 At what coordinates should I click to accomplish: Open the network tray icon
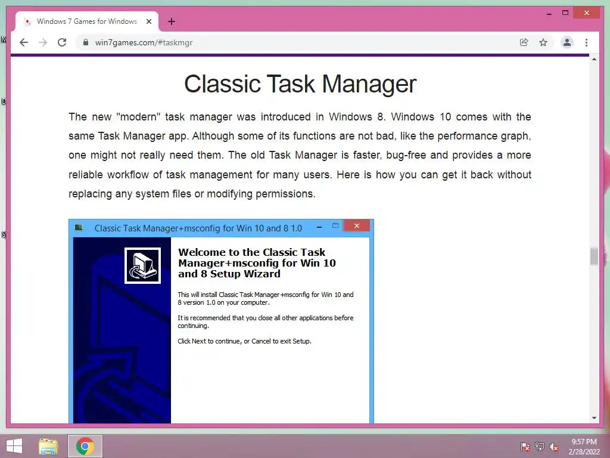click(x=540, y=446)
